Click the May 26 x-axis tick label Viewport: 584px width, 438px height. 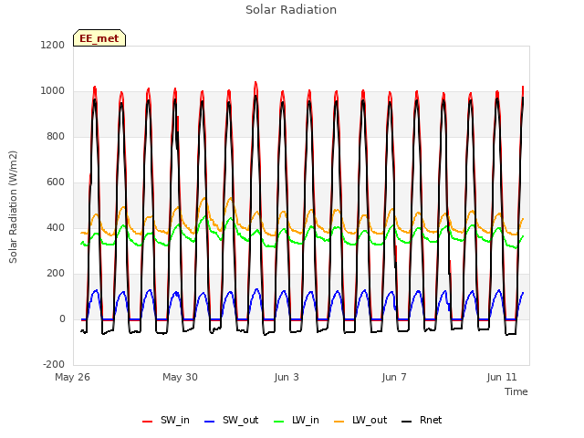point(73,377)
